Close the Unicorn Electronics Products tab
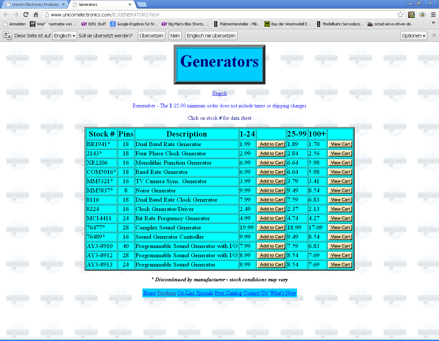The height and width of the screenshot is (341, 439). (63, 4)
